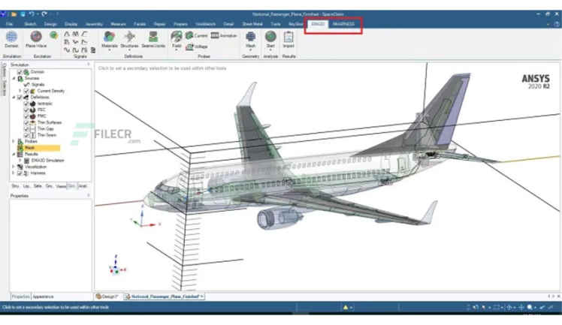This screenshot has height=325, width=562.
Task: Select the Seams/Joints tool
Action: pos(155,38)
